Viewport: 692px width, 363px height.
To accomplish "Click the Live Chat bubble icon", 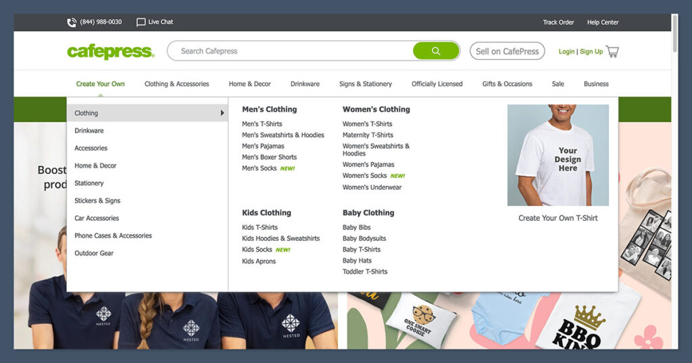I will tap(141, 22).
